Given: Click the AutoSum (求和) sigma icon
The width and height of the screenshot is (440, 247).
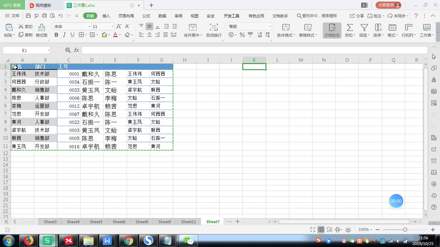Looking at the screenshot, I should coord(349,28).
